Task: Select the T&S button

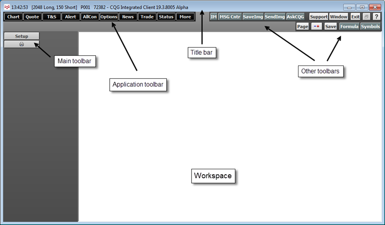Action: [51, 16]
